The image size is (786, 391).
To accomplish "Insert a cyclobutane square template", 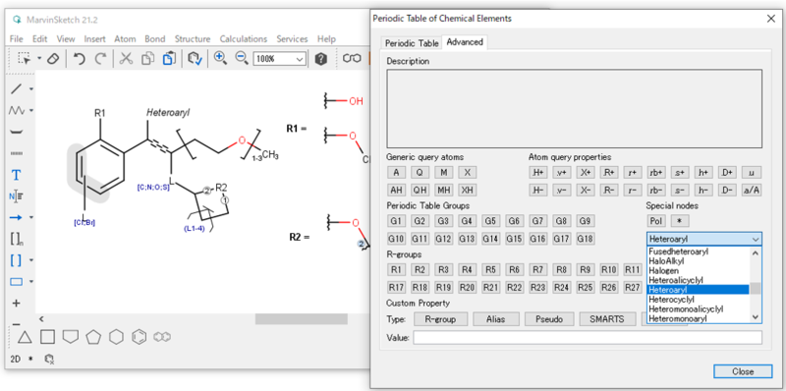I will click(47, 337).
